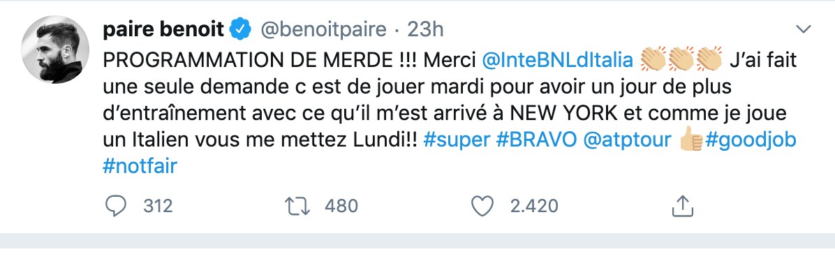
Task: Open the @InteBNLdItalia mention
Action: 557,60
